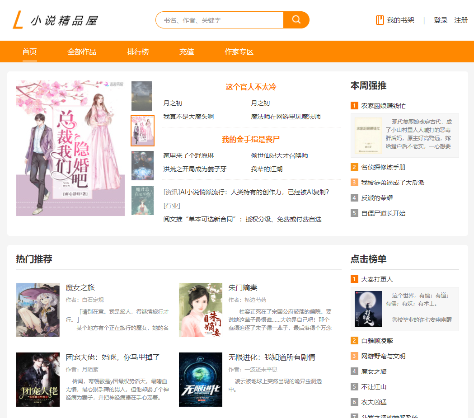
Task: Open 农家厨娘赚钱忙 in weekly picks
Action: (383, 106)
